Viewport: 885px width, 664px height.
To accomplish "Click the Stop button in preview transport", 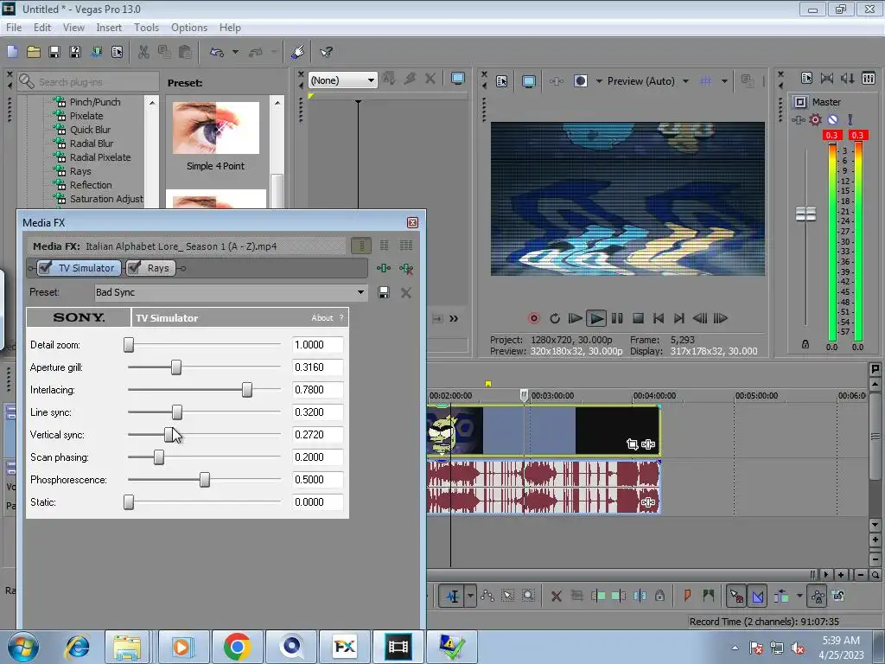I will [638, 318].
